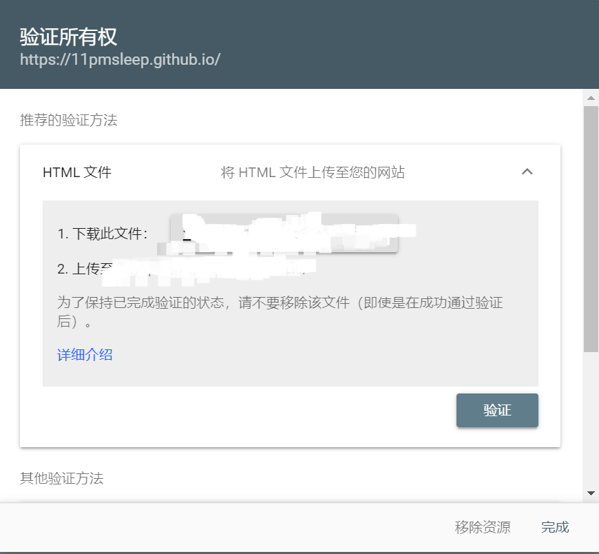
Task: Open the 详细介绍 link
Action: click(x=85, y=354)
